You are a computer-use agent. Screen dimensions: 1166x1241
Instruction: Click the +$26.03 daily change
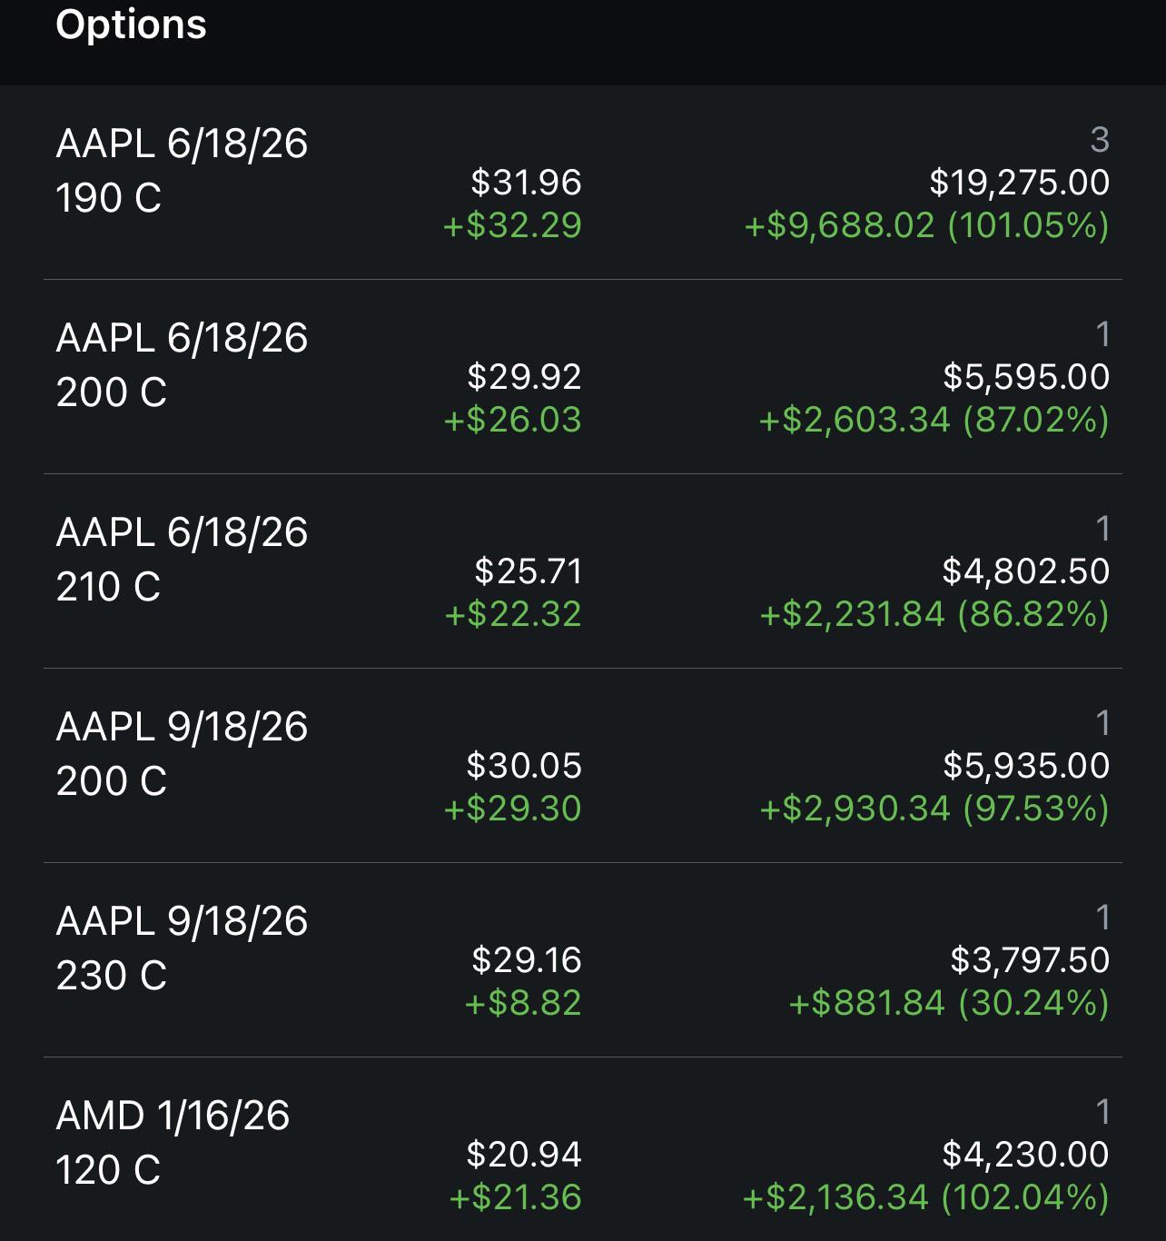pos(512,420)
